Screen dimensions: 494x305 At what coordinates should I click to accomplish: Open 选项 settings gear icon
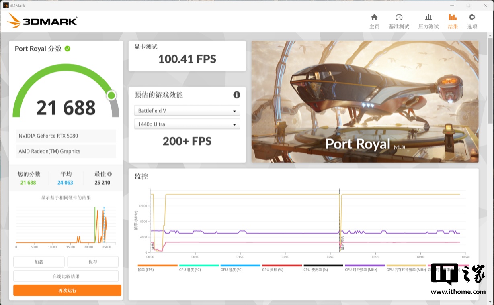(472, 18)
